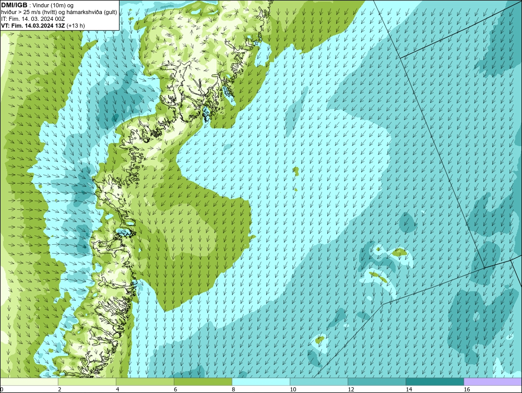Click the 8–10 m/s legend color swatch
Image resolution: width=522 pixels, height=393 pixels.
click(261, 382)
